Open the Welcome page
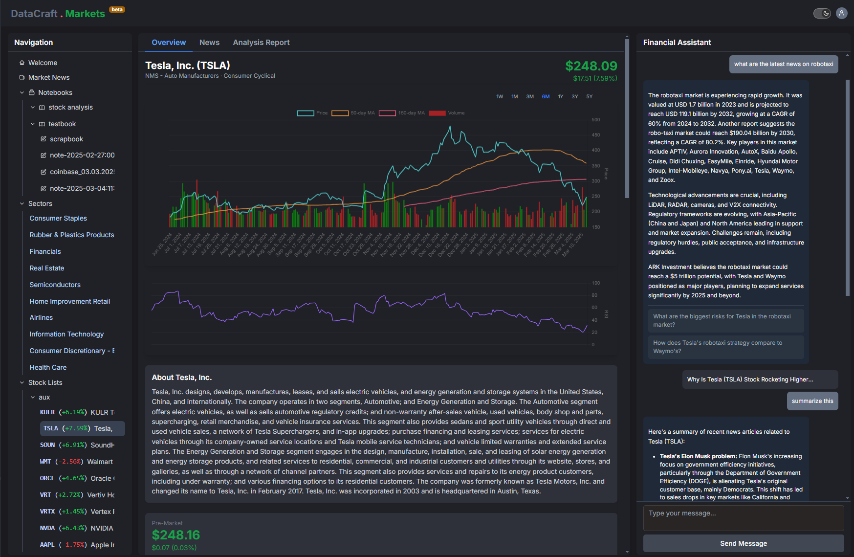This screenshot has width=854, height=557. (x=43, y=63)
